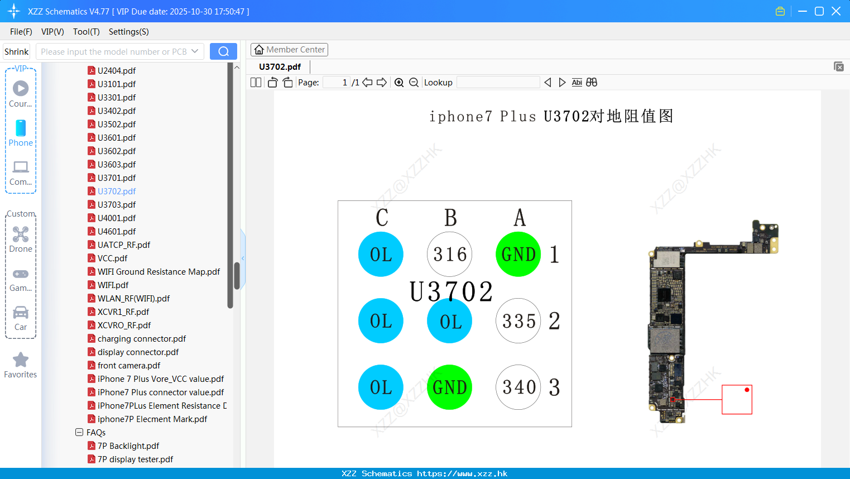Rotate page clockwise
The height and width of the screenshot is (479, 850).
287,83
